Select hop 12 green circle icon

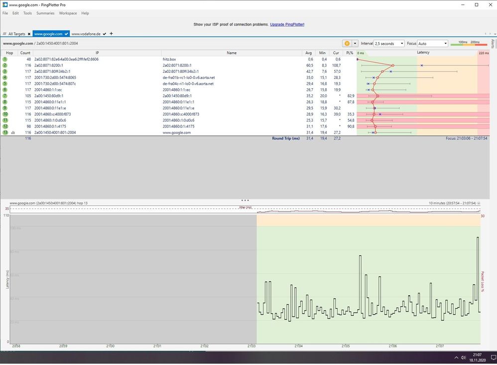(x=5, y=126)
